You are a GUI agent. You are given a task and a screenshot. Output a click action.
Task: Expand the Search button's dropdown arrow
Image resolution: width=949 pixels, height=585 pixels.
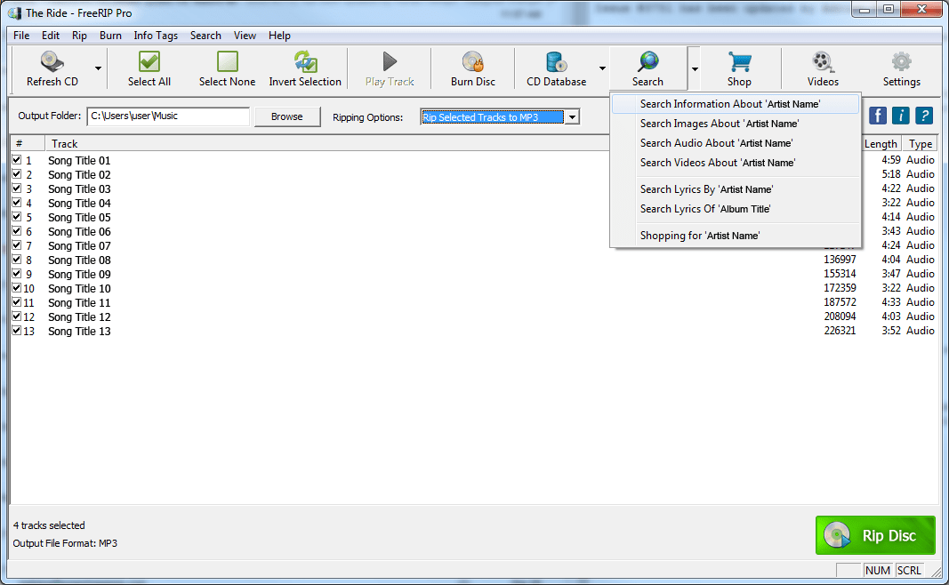(x=695, y=68)
